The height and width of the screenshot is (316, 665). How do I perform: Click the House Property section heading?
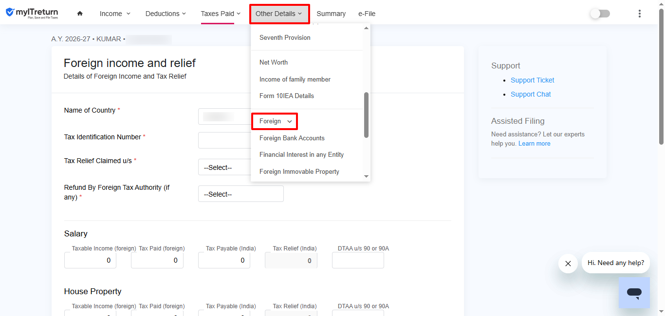pyautogui.click(x=93, y=291)
